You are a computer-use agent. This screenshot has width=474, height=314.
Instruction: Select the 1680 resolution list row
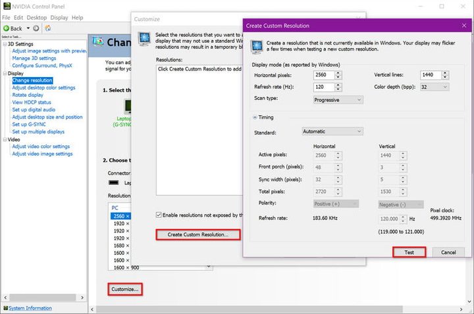(x=121, y=246)
